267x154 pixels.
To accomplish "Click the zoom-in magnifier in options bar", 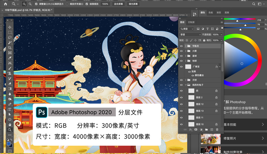I will 24,4.
